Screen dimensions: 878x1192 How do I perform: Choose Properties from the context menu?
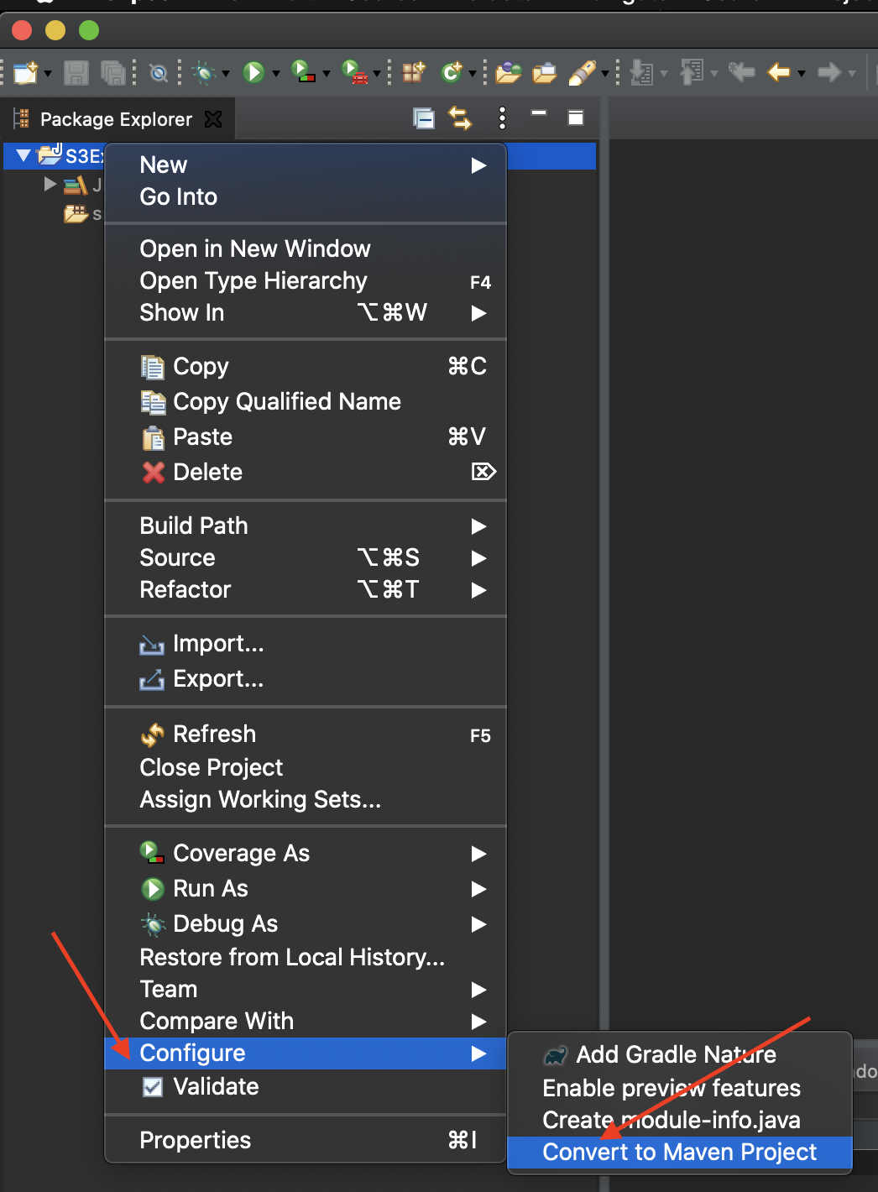(196, 1140)
